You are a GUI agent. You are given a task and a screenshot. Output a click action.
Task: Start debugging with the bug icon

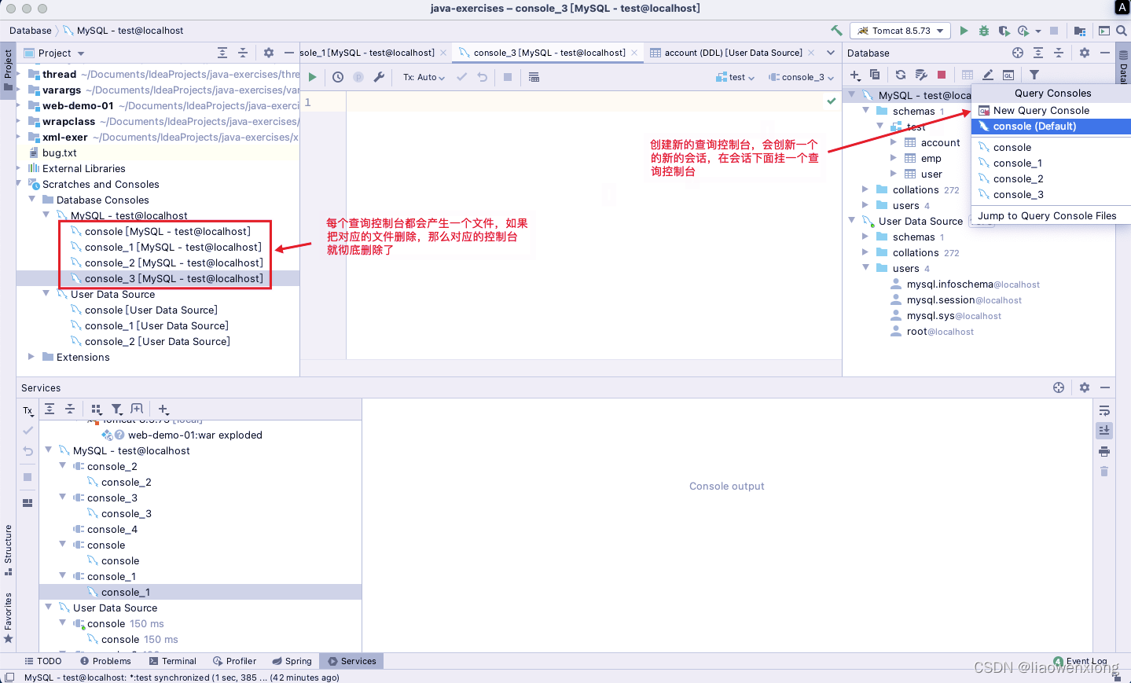pyautogui.click(x=984, y=31)
